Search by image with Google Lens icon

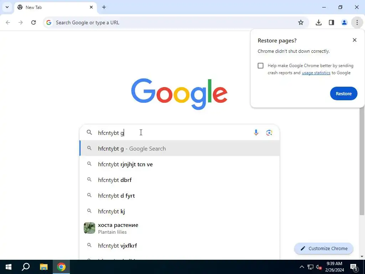[x=269, y=133]
